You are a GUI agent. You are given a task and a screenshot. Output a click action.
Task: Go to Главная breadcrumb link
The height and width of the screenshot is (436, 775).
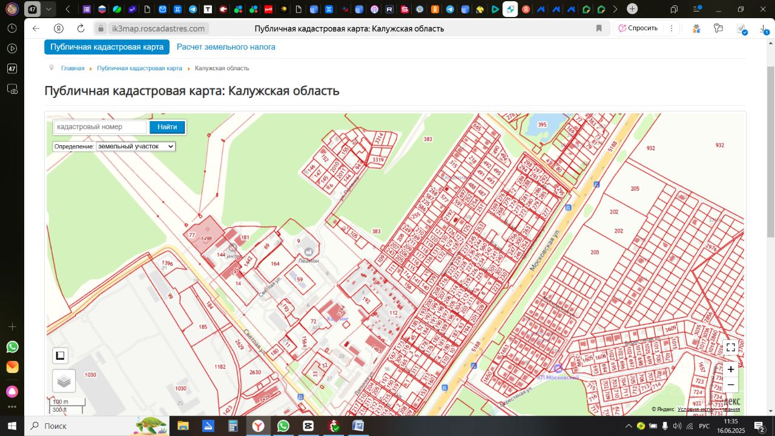click(73, 68)
